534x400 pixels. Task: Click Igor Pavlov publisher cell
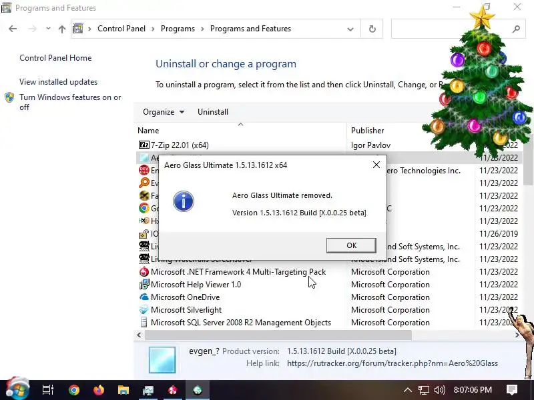point(370,145)
